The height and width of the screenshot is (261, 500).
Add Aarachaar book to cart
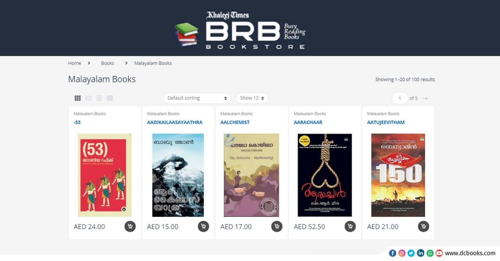point(350,226)
